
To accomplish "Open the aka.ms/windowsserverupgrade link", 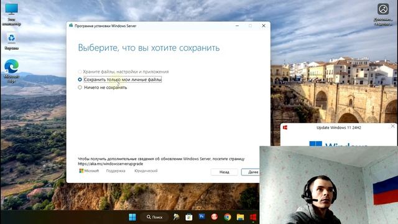I will [x=111, y=164].
